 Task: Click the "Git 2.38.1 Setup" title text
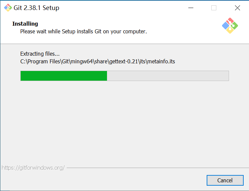pos(36,8)
